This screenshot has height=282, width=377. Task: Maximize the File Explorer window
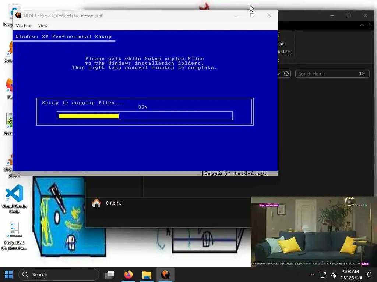349,15
